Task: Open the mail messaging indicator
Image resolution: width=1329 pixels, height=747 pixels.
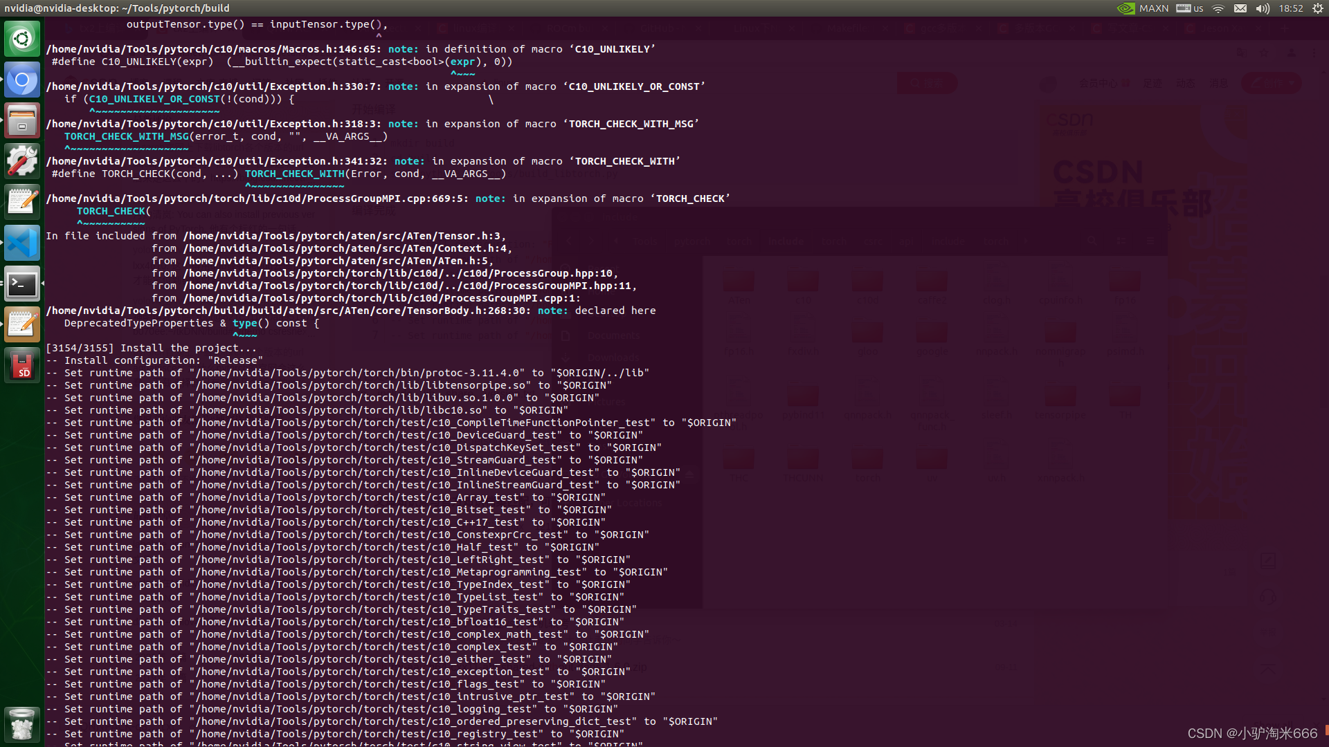Action: coord(1240,8)
